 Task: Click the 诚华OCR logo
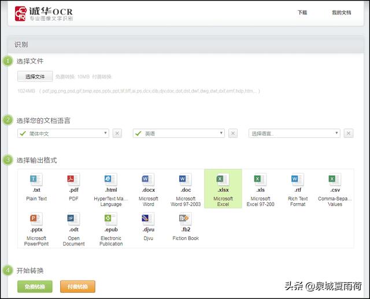[x=44, y=14]
